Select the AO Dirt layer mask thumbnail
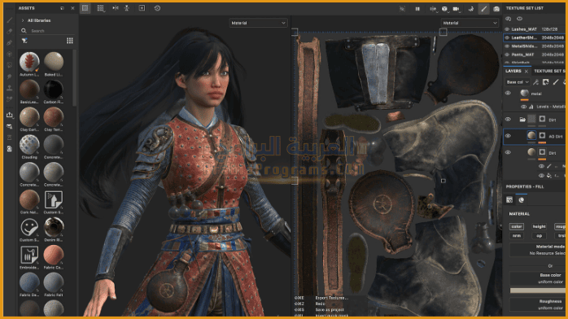 (542, 136)
